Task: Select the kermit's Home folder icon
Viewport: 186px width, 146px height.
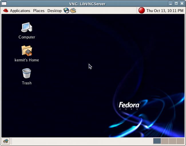Action: pyautogui.click(x=27, y=50)
